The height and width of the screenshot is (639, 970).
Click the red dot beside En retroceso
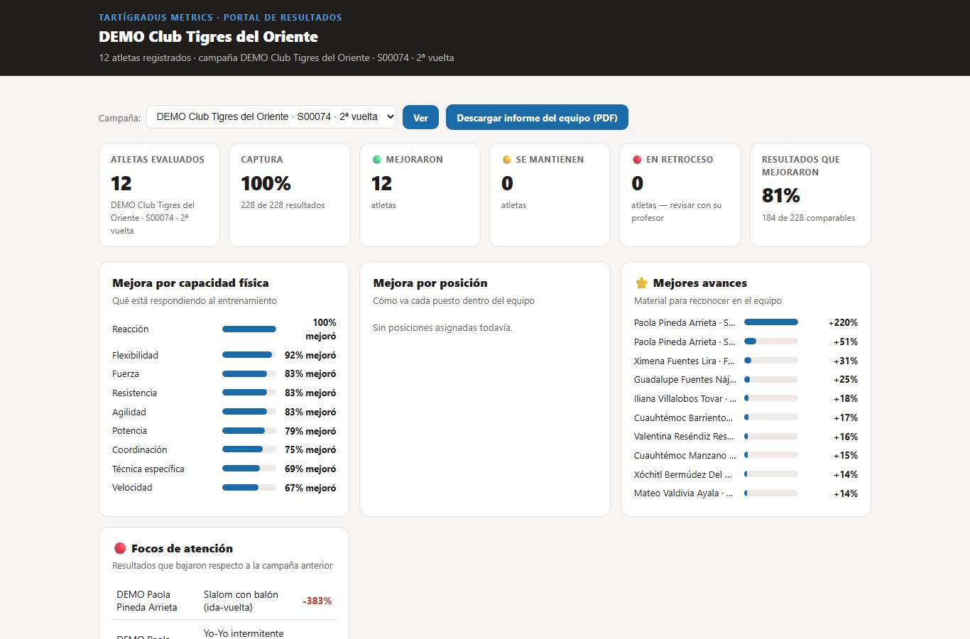[637, 160]
